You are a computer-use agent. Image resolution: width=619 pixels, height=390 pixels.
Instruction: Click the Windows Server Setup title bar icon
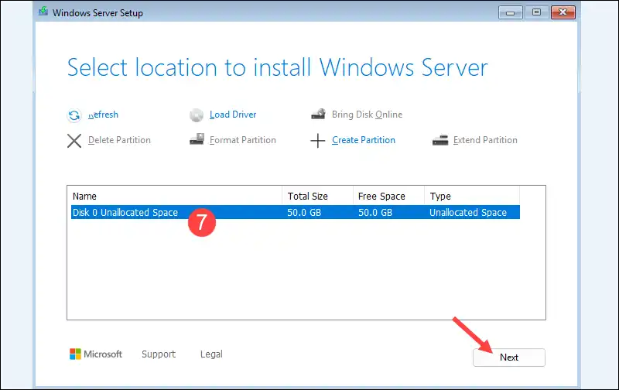(43, 13)
